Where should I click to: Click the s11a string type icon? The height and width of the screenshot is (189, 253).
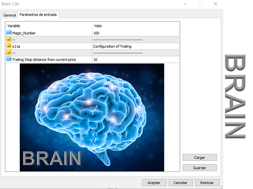[9, 46]
